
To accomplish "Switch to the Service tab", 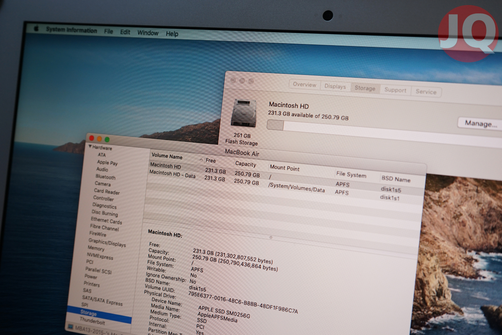I will 426,92.
